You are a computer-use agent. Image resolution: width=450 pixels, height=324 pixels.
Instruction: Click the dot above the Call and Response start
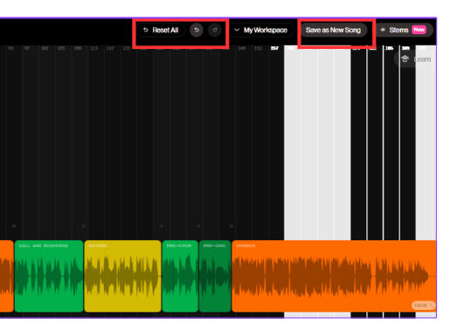14,226
